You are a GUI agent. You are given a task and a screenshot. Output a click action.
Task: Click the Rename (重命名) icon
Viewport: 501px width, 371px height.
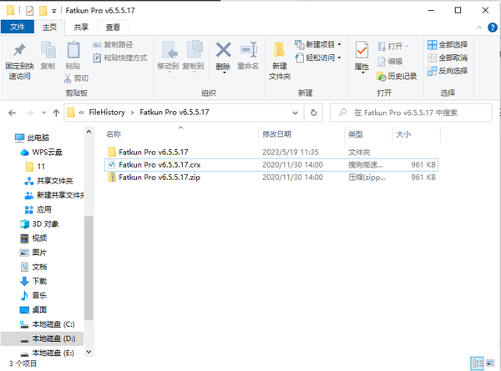tap(248, 50)
